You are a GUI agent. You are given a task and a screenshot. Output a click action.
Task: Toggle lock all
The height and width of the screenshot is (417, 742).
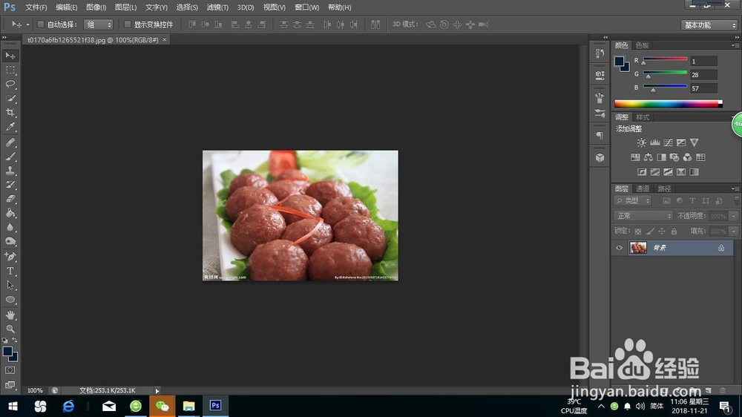[x=674, y=232]
